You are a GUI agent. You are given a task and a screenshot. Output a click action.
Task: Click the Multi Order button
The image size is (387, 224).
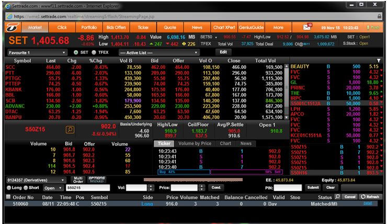(78, 180)
